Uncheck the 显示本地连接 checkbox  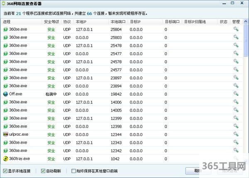point(5,171)
